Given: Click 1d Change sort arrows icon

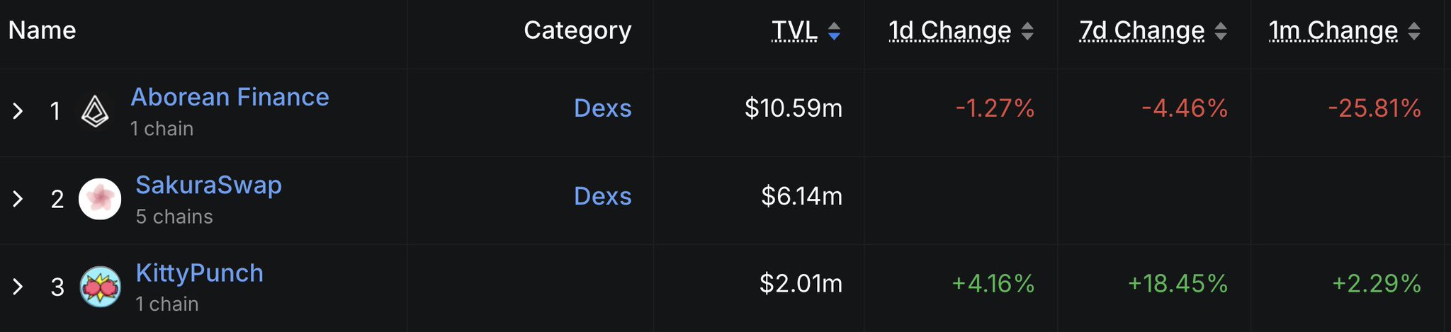Looking at the screenshot, I should (x=1027, y=31).
